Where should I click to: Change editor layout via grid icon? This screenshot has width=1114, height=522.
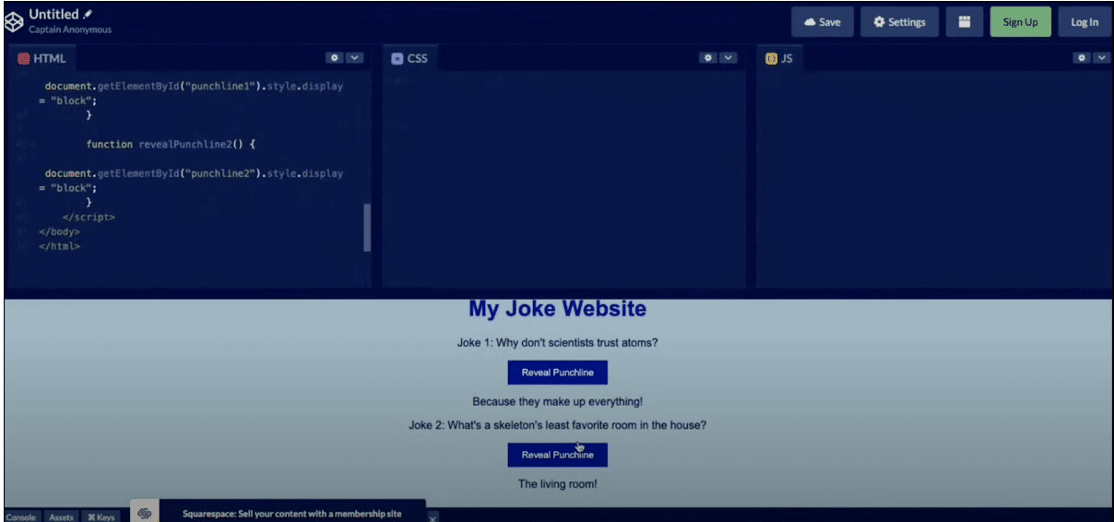(x=964, y=22)
